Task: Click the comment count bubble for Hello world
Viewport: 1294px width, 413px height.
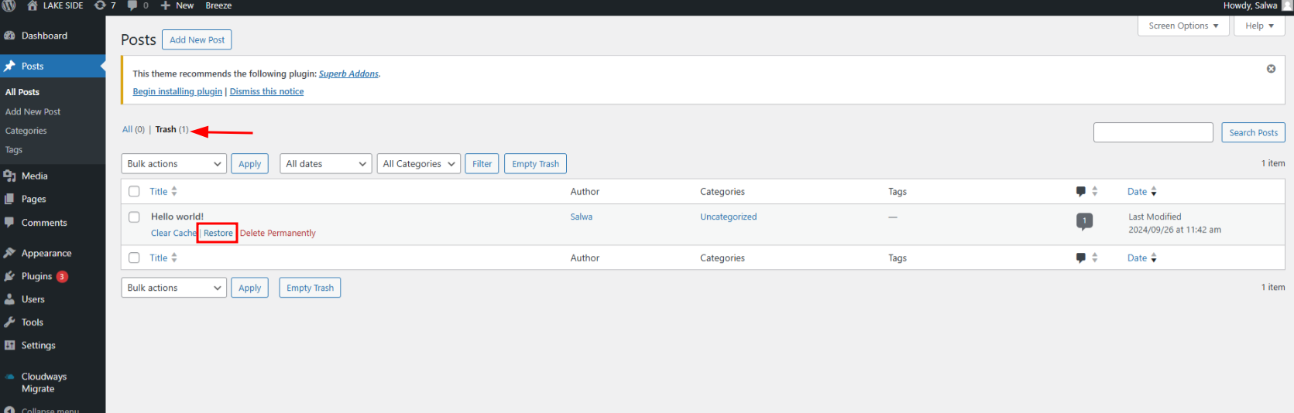Action: (1084, 221)
